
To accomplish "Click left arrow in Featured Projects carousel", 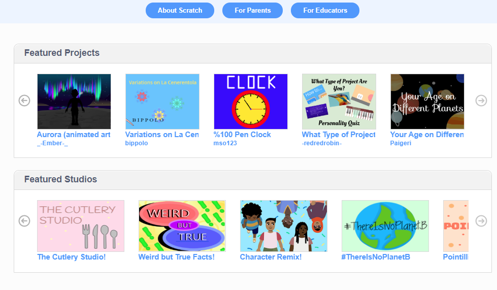I will 24,101.
